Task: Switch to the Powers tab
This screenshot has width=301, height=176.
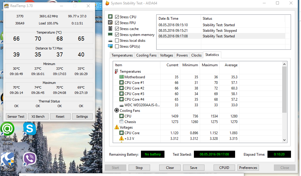Action: coord(182,55)
